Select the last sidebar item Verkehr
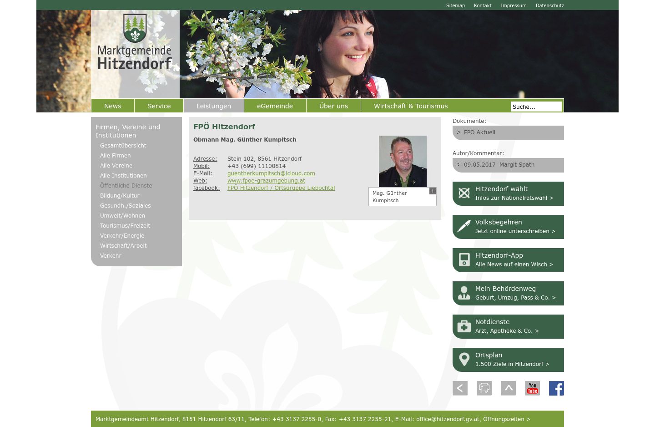This screenshot has width=655, height=427. coord(111,256)
